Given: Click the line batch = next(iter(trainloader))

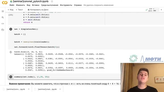Looking at the screenshot, I should [32, 42].
